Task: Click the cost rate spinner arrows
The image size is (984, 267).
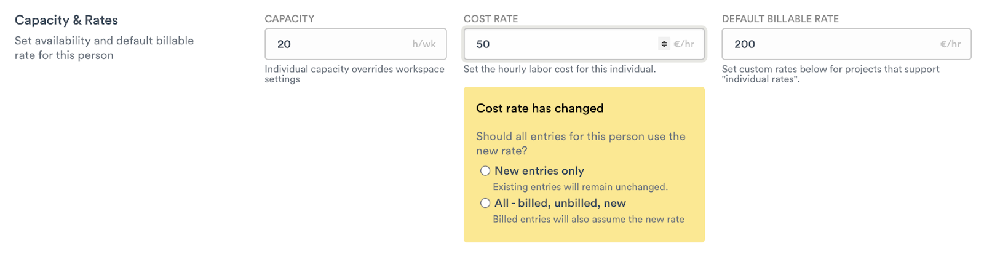Action: pos(664,44)
